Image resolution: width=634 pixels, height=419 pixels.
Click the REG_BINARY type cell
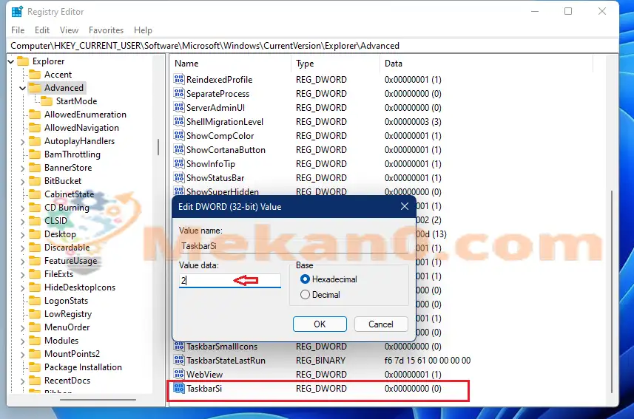320,361
